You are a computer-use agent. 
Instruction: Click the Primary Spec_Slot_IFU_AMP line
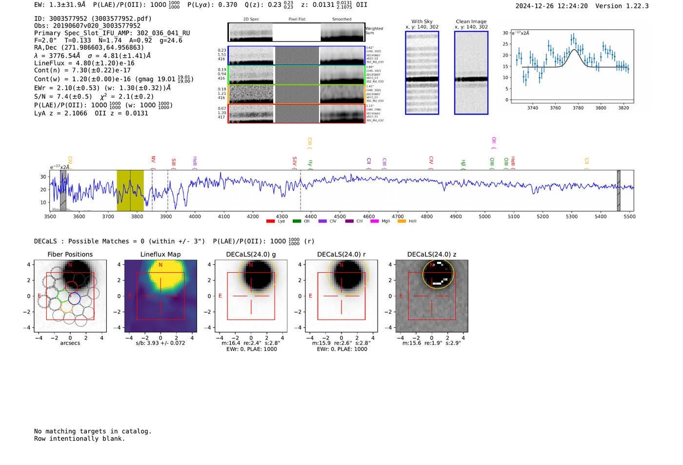(112, 33)
